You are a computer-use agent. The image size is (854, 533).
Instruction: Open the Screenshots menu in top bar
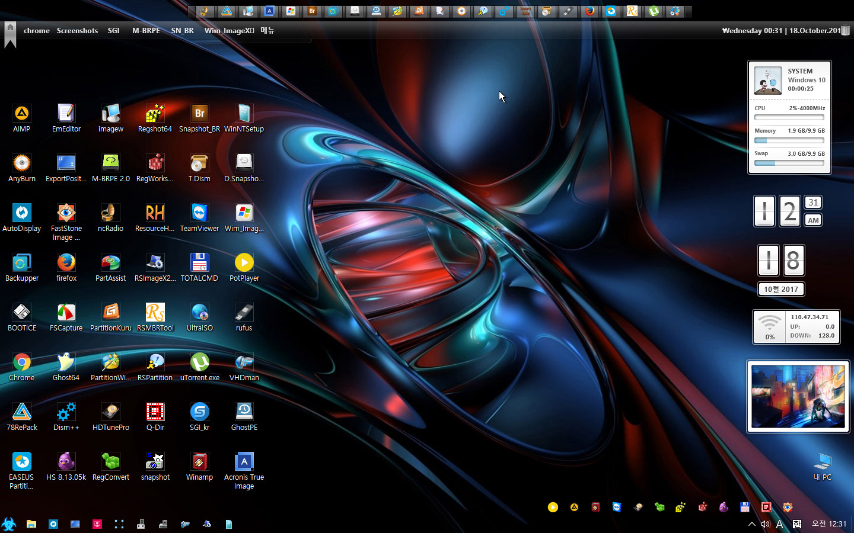pos(77,30)
